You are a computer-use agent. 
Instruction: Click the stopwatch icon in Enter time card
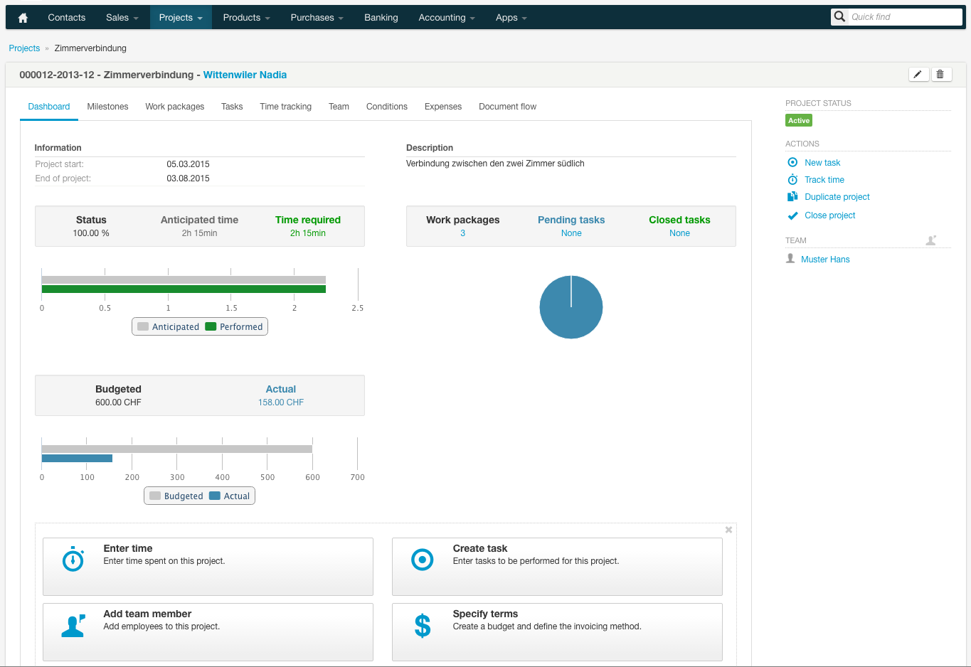(x=73, y=560)
